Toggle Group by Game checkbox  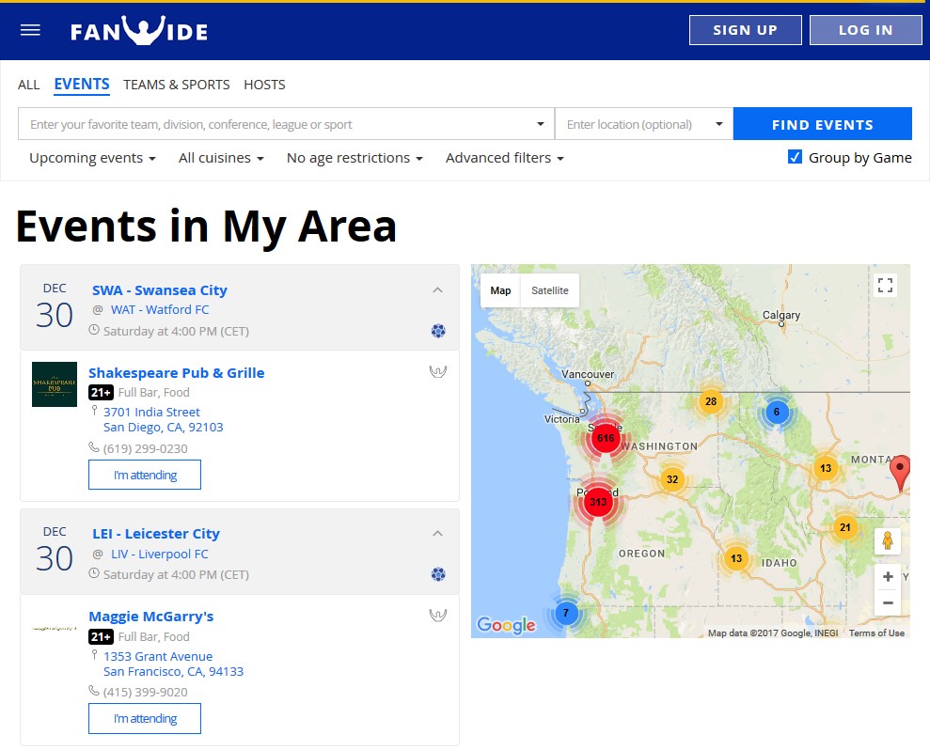[795, 157]
